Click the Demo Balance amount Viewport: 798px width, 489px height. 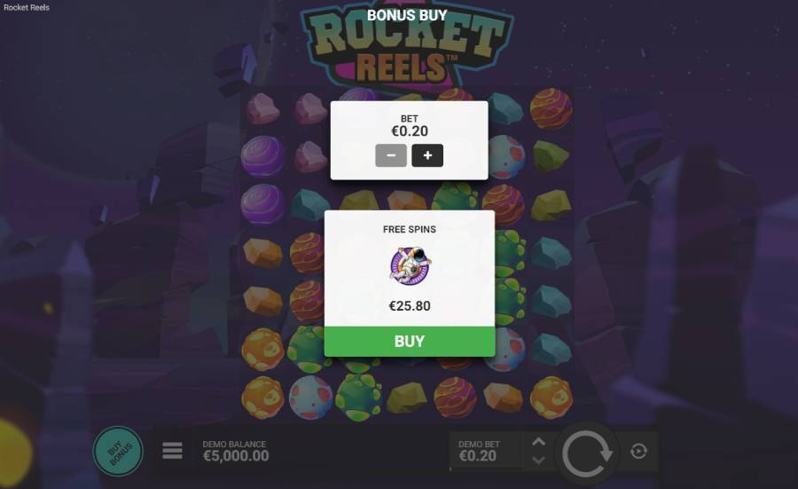[236, 456]
